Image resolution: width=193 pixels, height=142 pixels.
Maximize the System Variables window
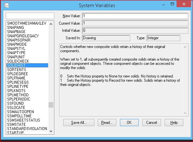(172, 4)
